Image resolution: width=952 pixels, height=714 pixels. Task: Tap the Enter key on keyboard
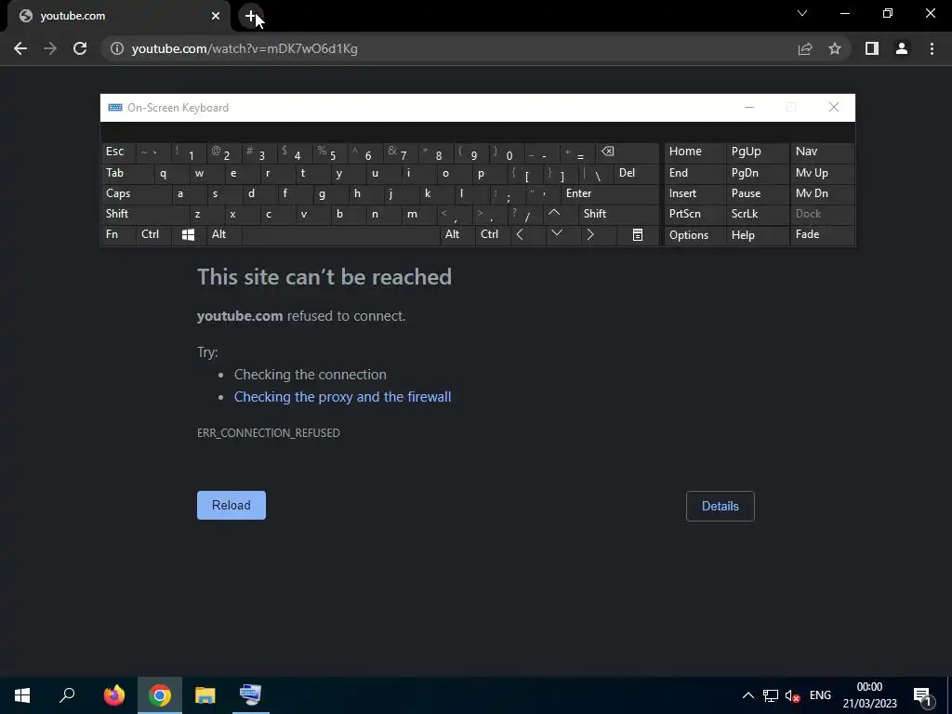[610, 193]
